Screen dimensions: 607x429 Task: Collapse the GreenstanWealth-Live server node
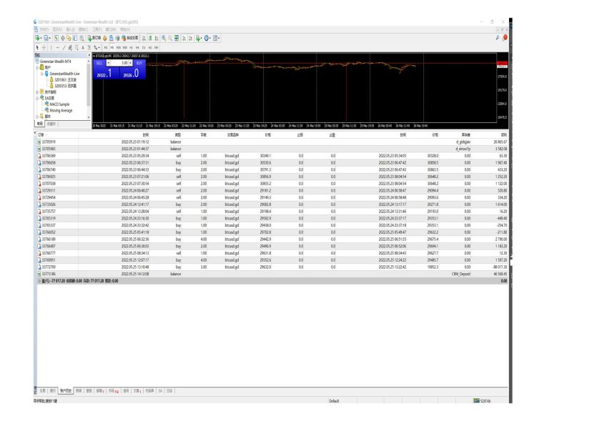[42, 73]
